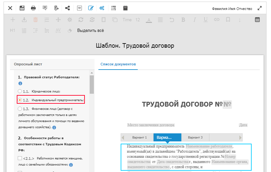Toggle edit mode with the blue pencil icon
The height and width of the screenshot is (172, 271).
coord(91,8)
